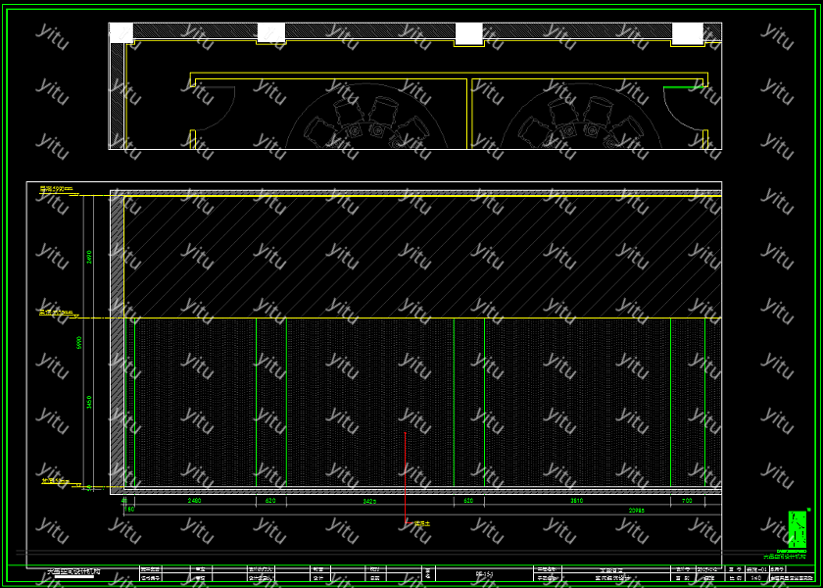
Task: Select the third white column block from left
Action: (468, 34)
